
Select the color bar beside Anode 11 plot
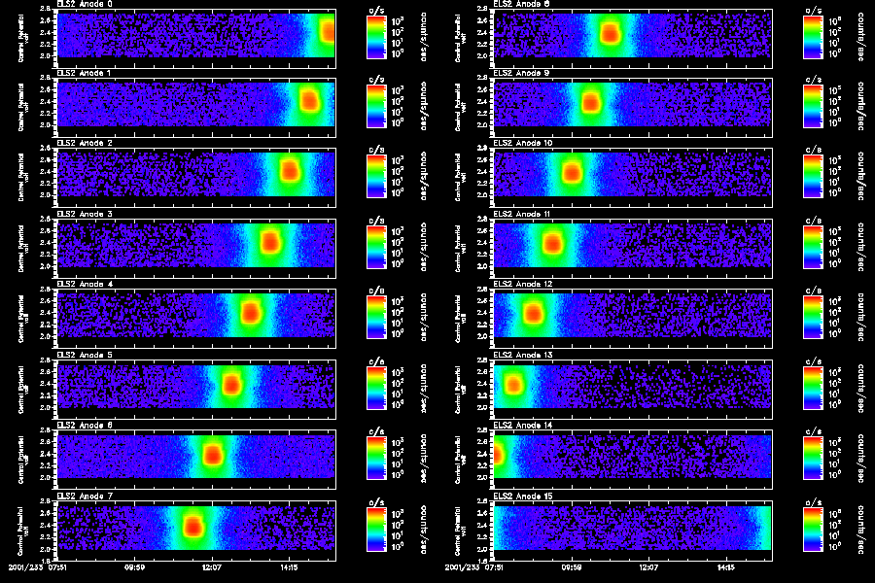[813, 248]
